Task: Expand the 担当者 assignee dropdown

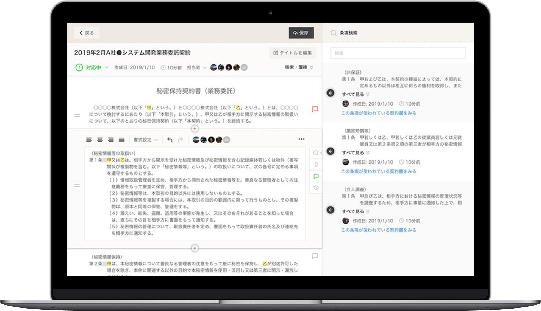Action: coord(196,67)
